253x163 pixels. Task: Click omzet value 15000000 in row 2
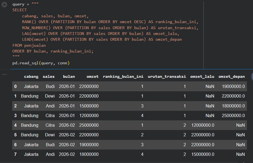89,106
